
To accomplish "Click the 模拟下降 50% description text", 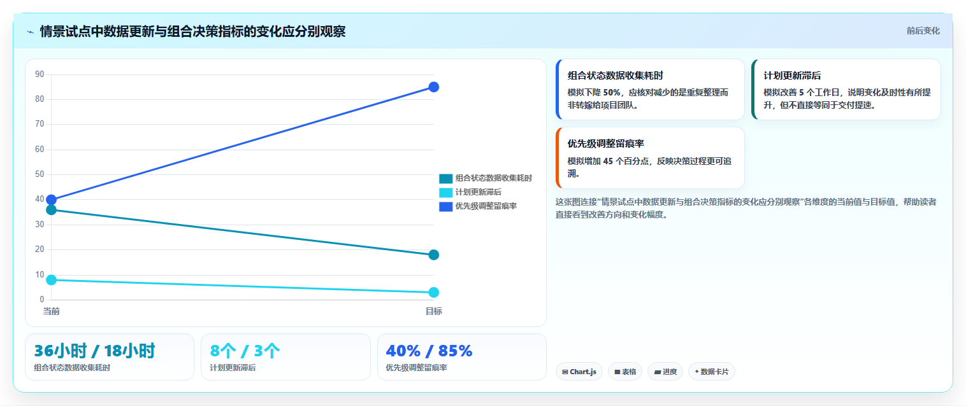I will pyautogui.click(x=648, y=99).
